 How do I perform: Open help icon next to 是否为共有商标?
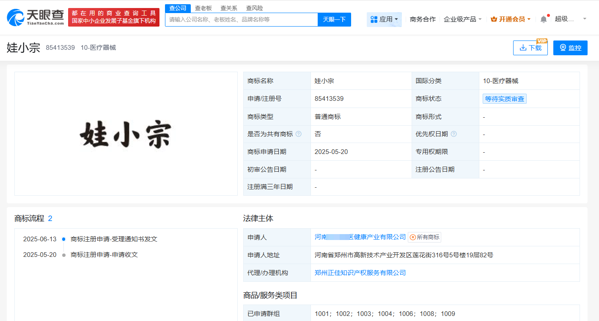pos(299,134)
